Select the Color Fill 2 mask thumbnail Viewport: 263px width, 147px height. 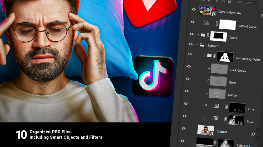coord(226,143)
